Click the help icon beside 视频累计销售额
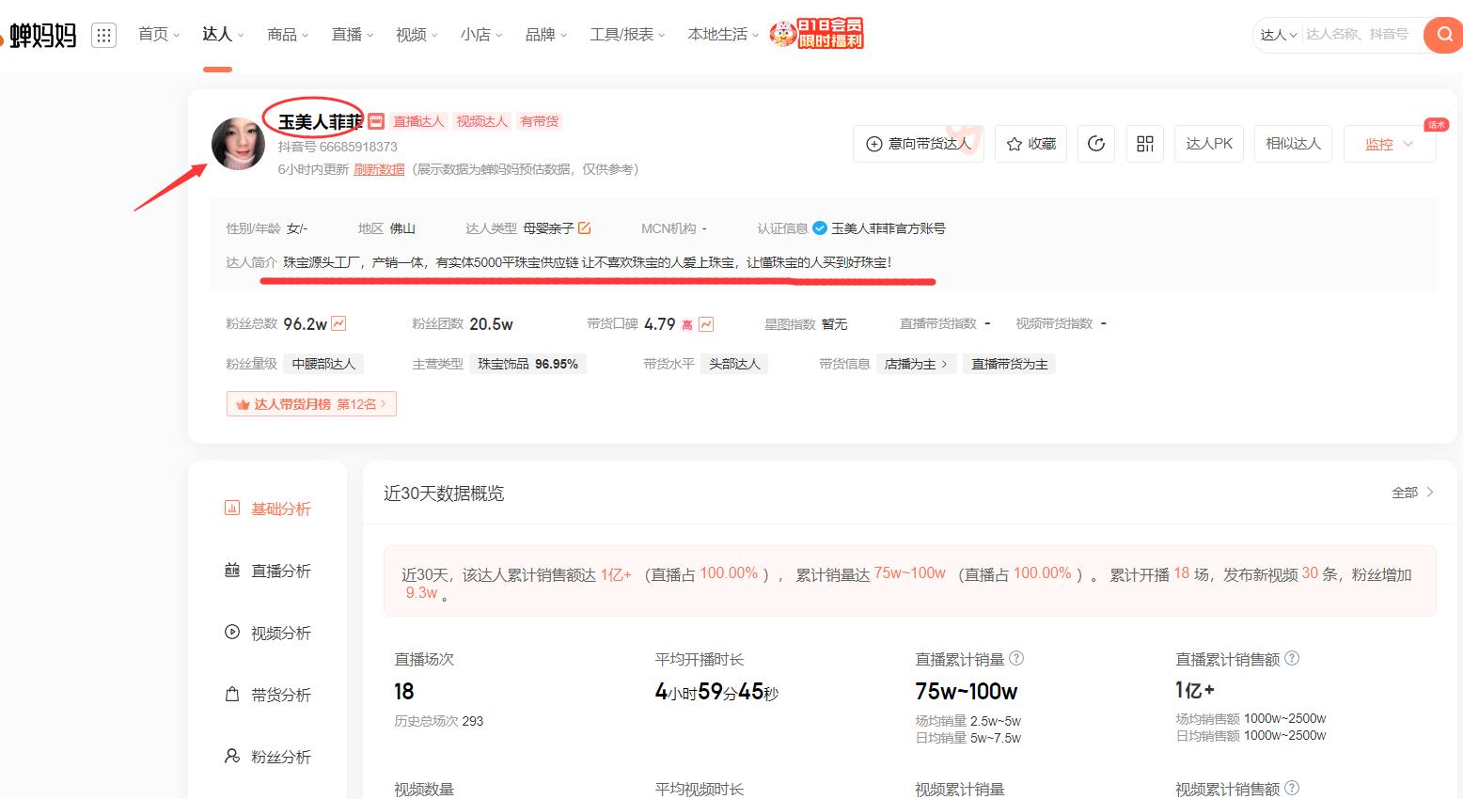 [1292, 788]
